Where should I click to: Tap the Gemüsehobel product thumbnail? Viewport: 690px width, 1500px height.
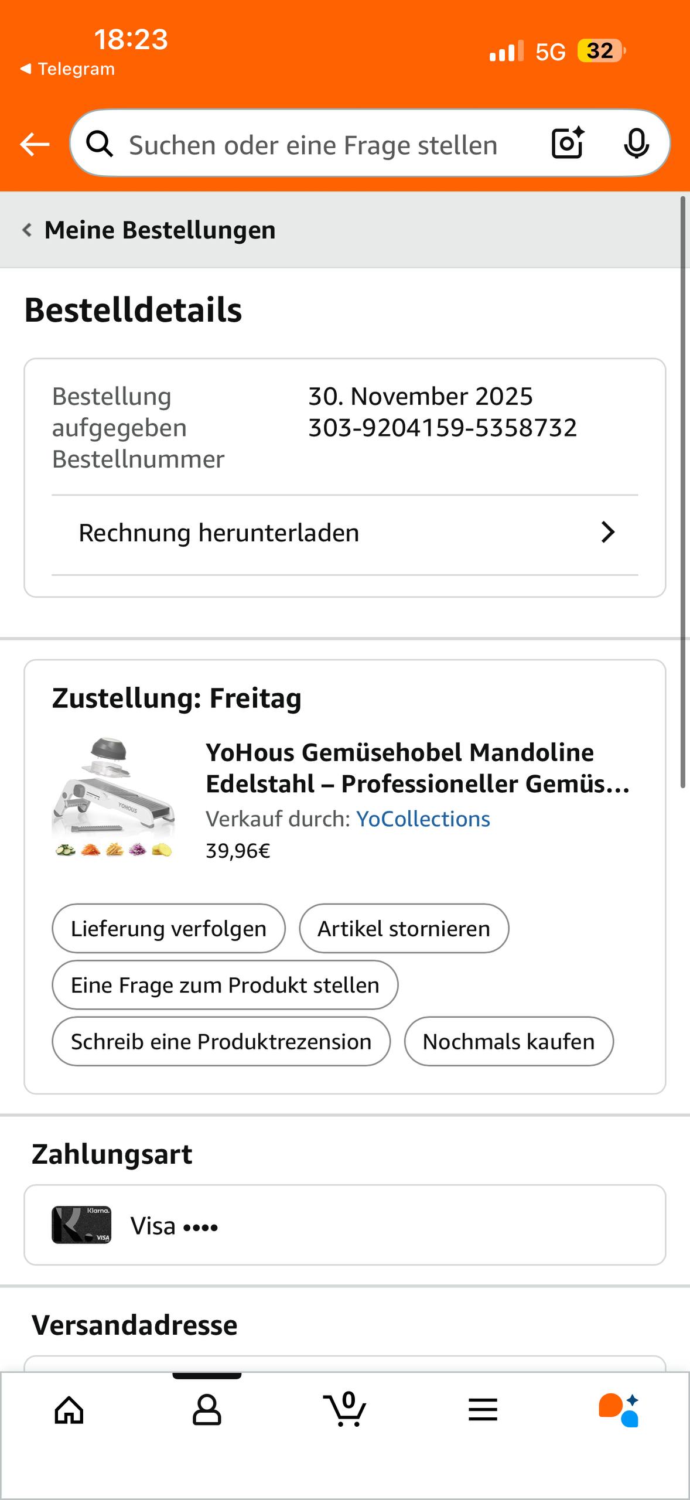point(114,798)
